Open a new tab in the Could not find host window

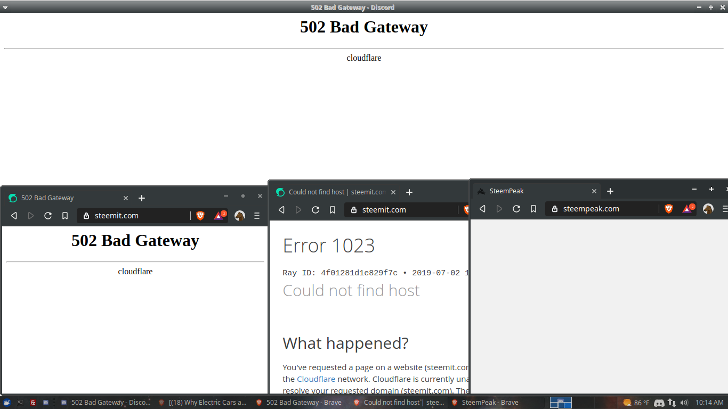[x=409, y=192]
